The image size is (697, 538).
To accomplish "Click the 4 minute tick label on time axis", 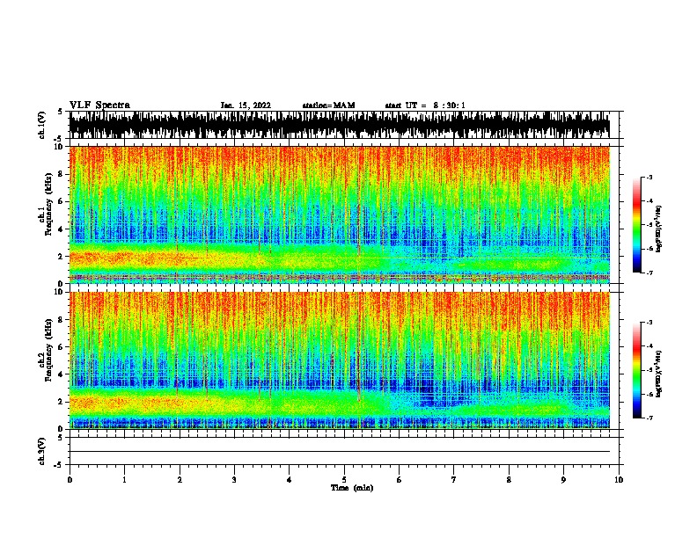I will [x=290, y=480].
